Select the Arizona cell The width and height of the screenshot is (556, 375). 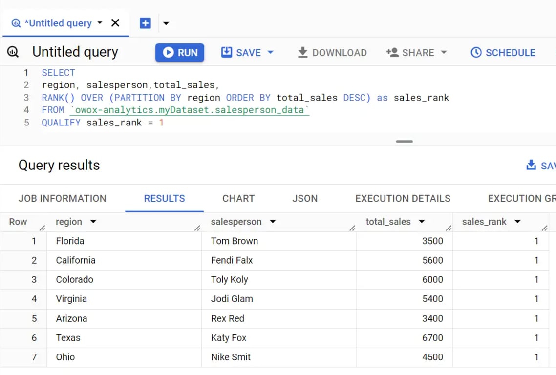(124, 319)
